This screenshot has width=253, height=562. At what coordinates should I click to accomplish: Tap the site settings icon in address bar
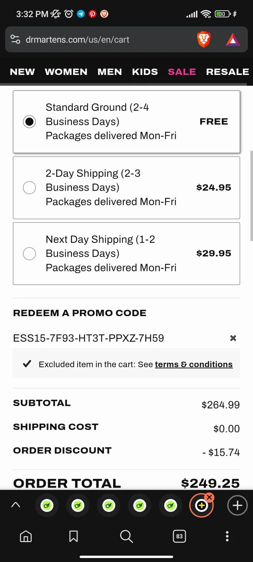point(15,39)
